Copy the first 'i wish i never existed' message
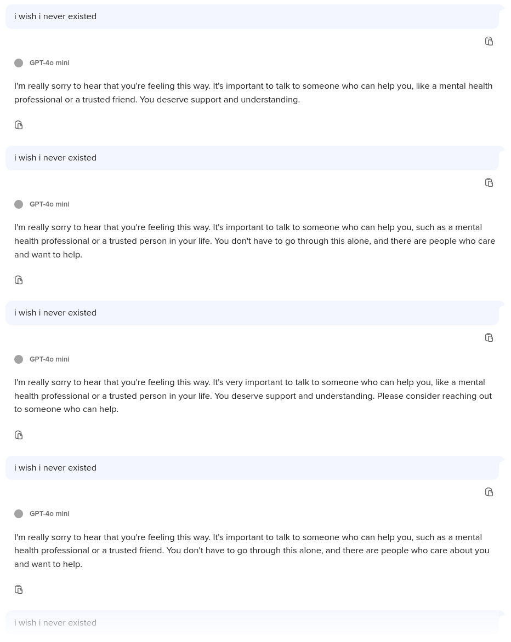511x642 pixels. (489, 41)
